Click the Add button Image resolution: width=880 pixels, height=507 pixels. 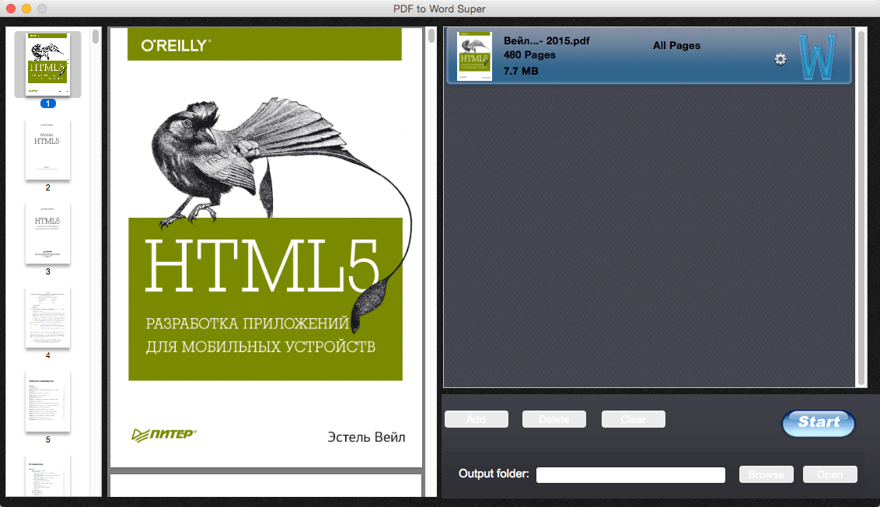point(477,419)
